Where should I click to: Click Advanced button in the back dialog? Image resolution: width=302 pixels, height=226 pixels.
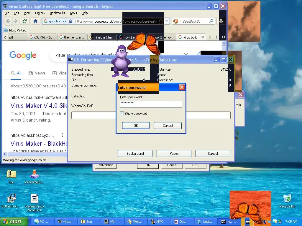click(106, 165)
